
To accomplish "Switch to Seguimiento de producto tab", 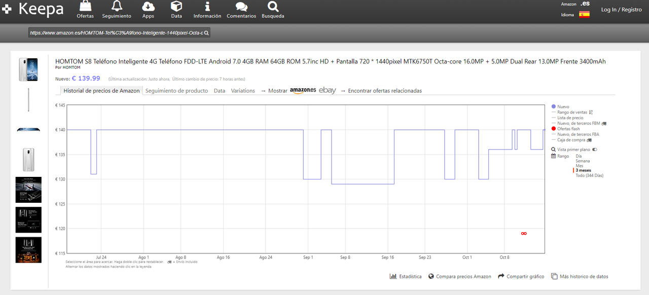I will tap(176, 91).
